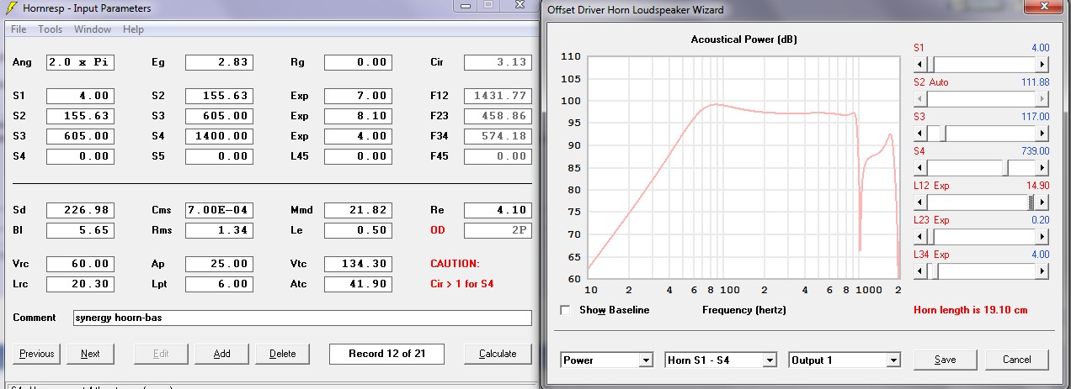Click the Comment text field
Image resolution: width=1071 pixels, height=389 pixels.
(x=301, y=318)
